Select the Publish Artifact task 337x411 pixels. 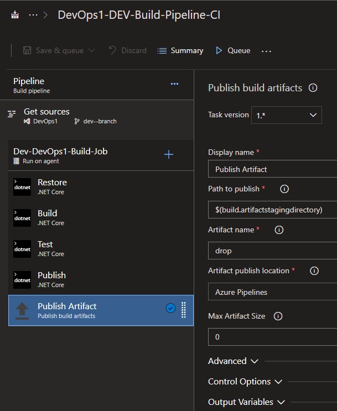click(101, 310)
